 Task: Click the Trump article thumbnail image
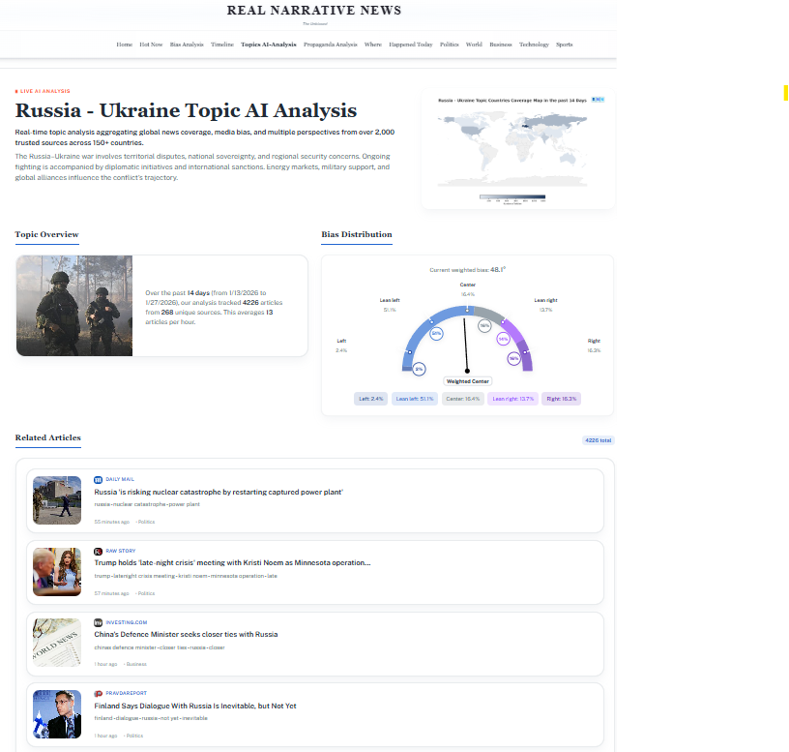(57, 571)
